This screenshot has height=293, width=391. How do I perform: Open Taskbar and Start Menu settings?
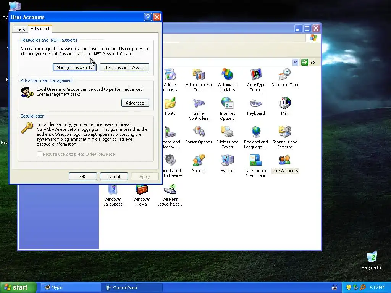click(256, 166)
